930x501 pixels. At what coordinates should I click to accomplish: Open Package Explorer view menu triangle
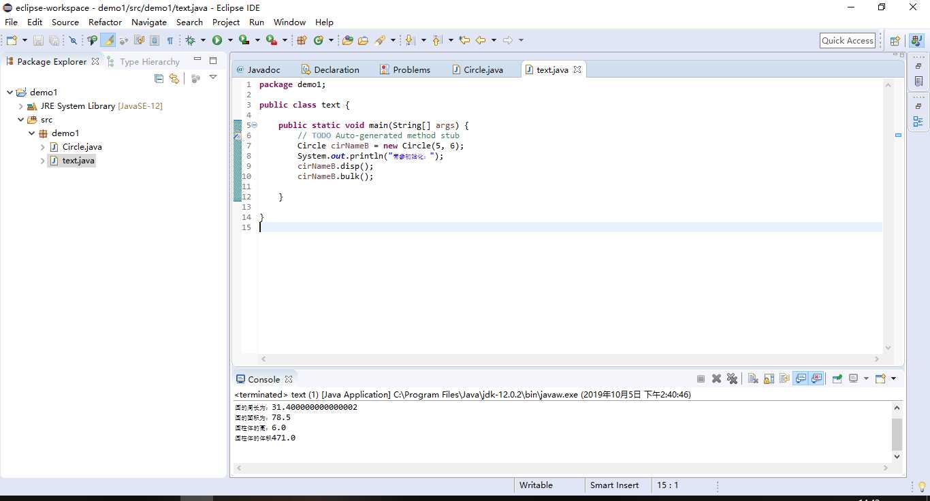click(213, 78)
